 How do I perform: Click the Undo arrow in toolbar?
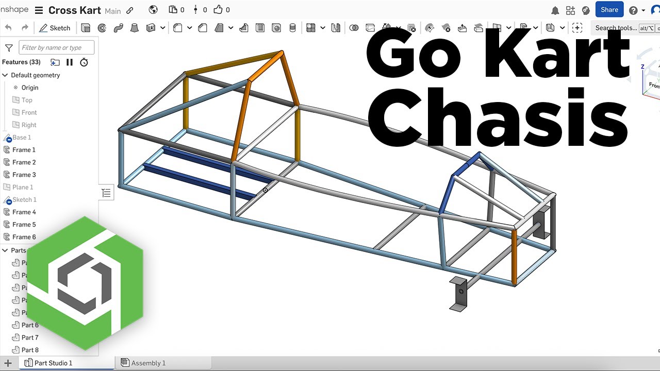click(8, 28)
